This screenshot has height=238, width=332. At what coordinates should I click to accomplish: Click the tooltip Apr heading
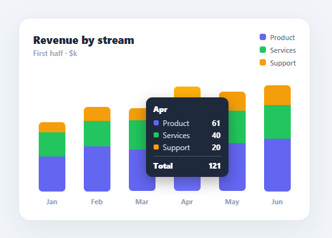tap(160, 109)
